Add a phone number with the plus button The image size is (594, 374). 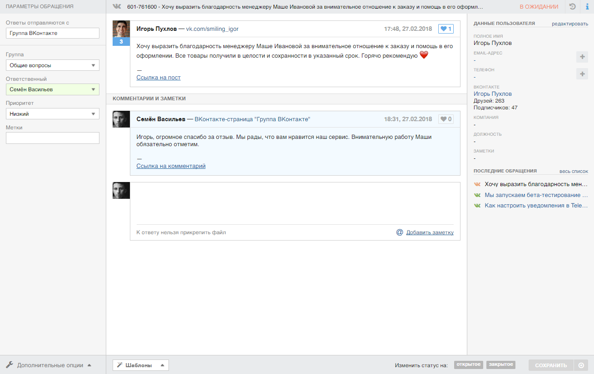pyautogui.click(x=582, y=74)
